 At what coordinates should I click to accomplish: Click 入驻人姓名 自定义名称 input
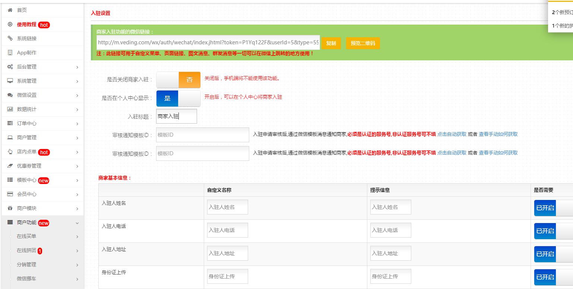(228, 207)
